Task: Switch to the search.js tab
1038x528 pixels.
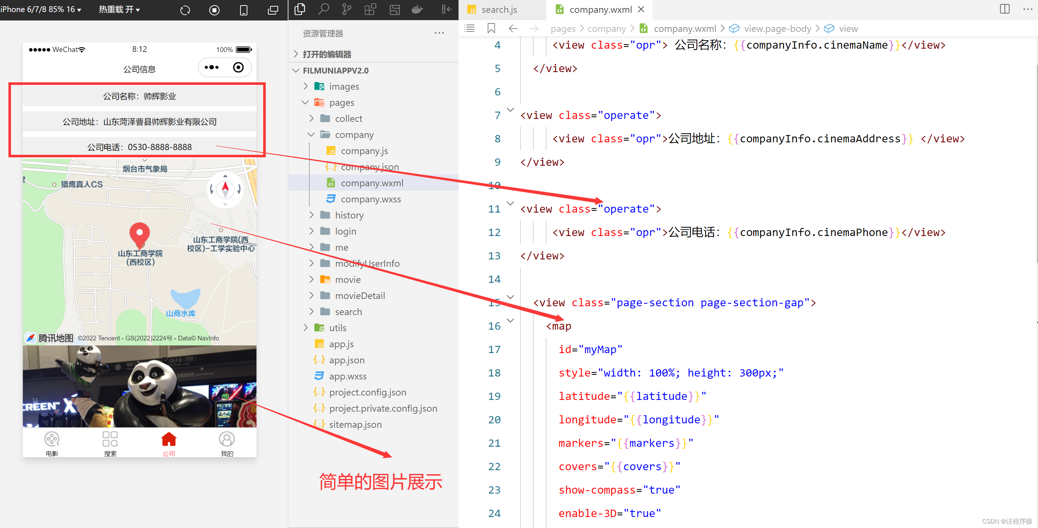Action: (499, 9)
